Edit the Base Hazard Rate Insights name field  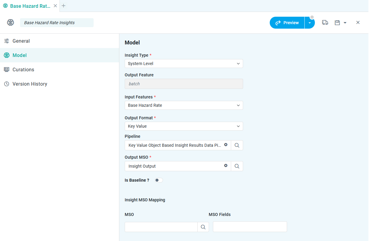pyautogui.click(x=57, y=23)
